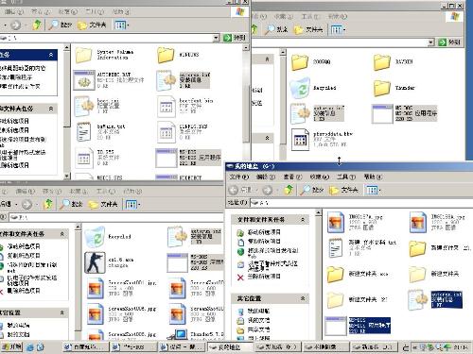Open address dropdown in window with Thunder folder

[430, 42]
